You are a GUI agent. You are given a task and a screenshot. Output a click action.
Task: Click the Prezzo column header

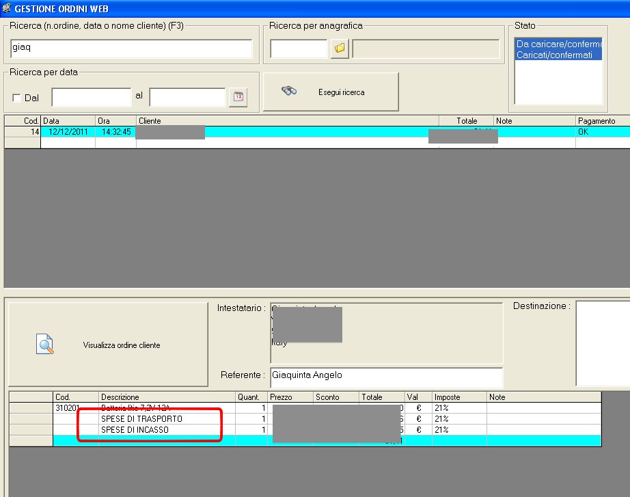pos(290,397)
